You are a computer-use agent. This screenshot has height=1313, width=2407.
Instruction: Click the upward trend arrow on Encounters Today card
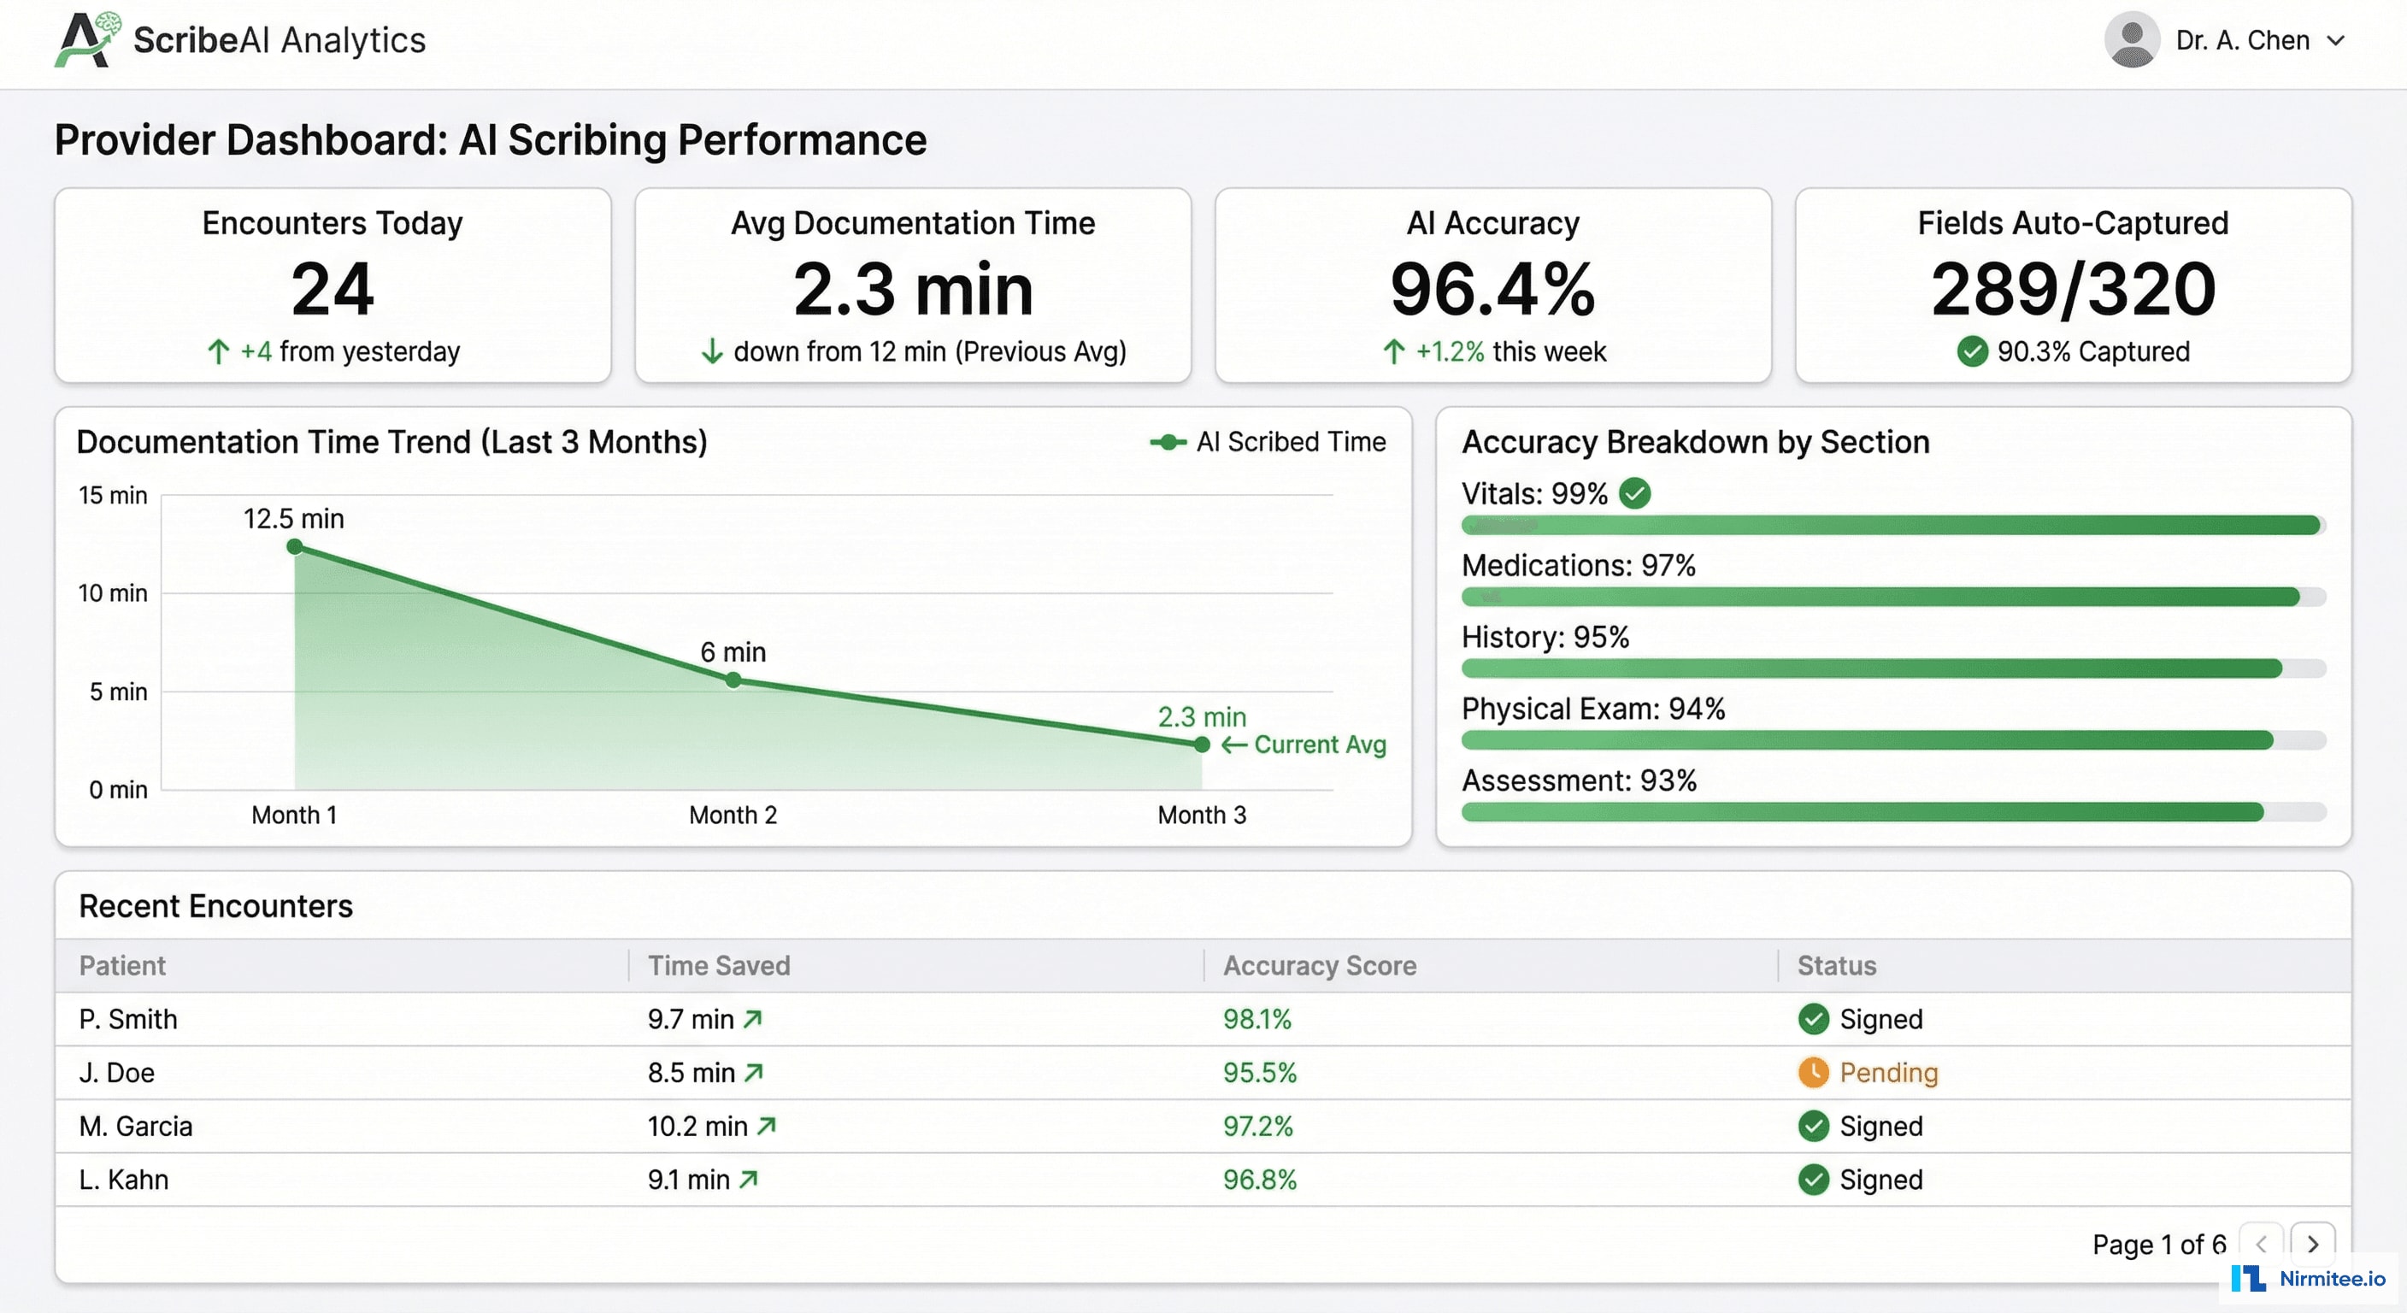(219, 352)
